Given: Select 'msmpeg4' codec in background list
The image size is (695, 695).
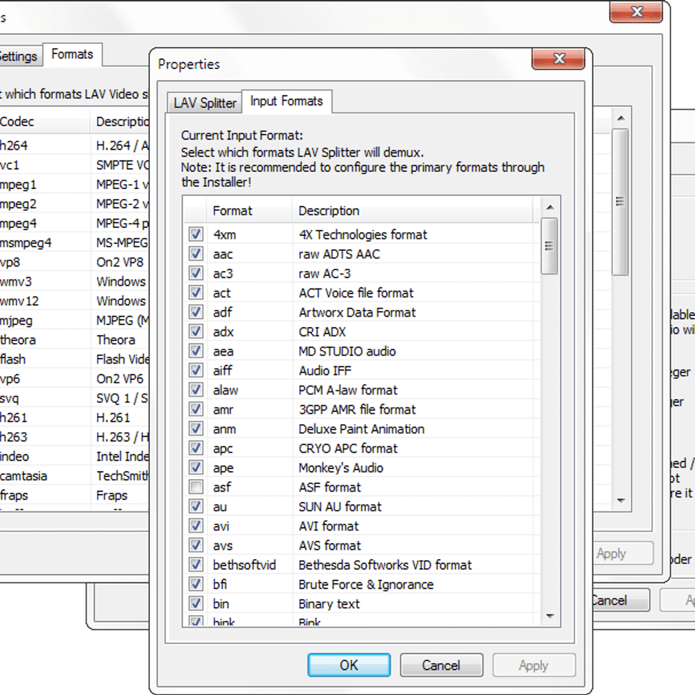Looking at the screenshot, I should [x=26, y=243].
